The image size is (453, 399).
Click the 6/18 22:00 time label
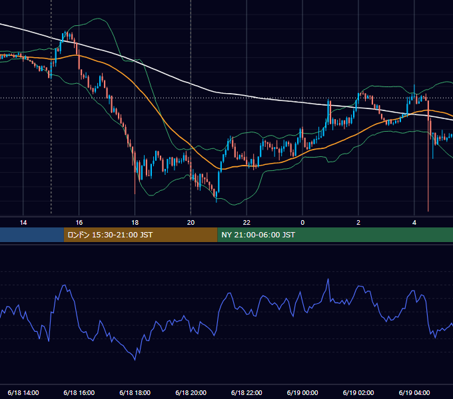pos(246,392)
